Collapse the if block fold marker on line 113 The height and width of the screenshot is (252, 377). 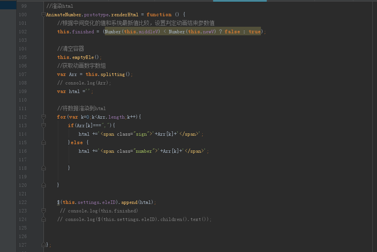[43, 125]
